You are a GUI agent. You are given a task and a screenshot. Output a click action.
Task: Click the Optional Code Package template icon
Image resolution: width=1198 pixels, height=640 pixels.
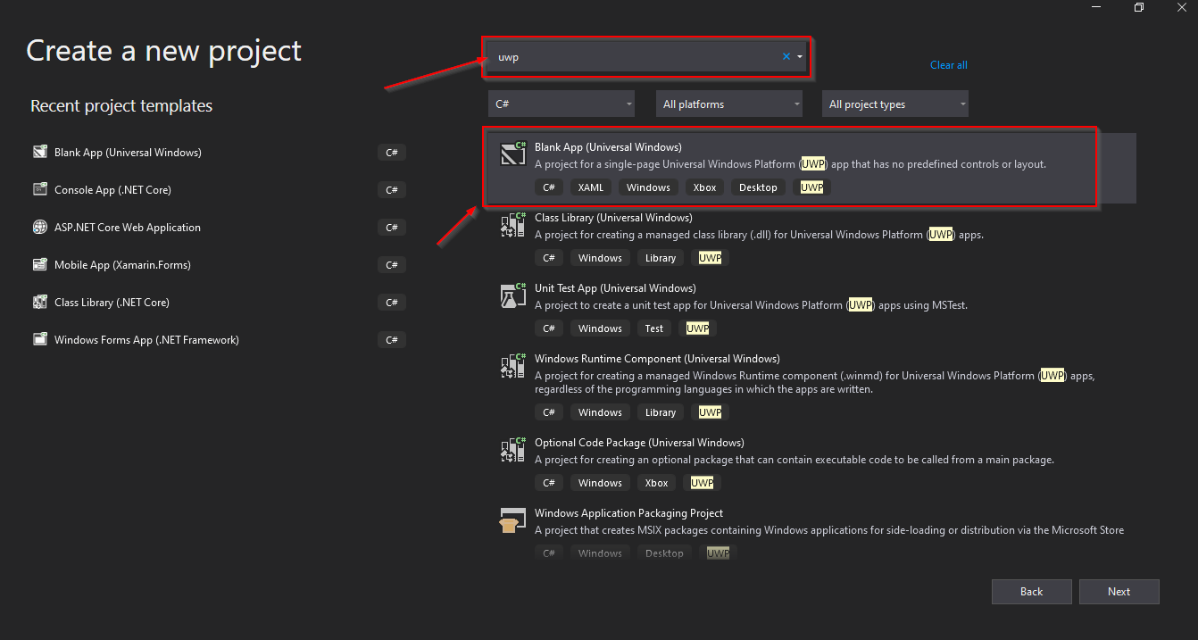512,449
